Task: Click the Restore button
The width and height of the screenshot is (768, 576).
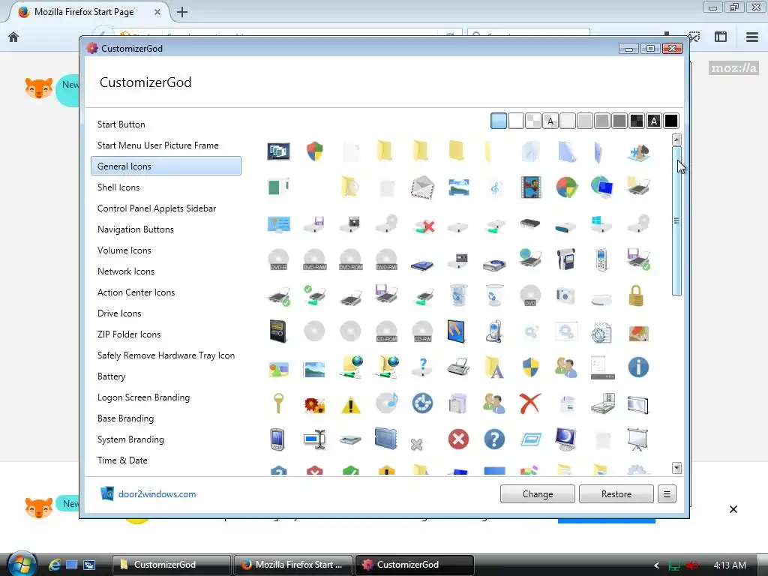Action: pos(616,494)
